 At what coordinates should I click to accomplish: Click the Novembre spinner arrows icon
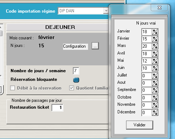click(x=155, y=105)
